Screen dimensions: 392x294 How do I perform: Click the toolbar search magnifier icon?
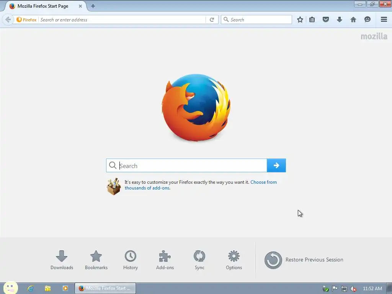point(226,20)
